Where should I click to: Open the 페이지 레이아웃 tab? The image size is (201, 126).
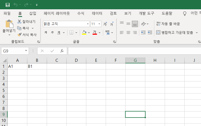pos(57,13)
